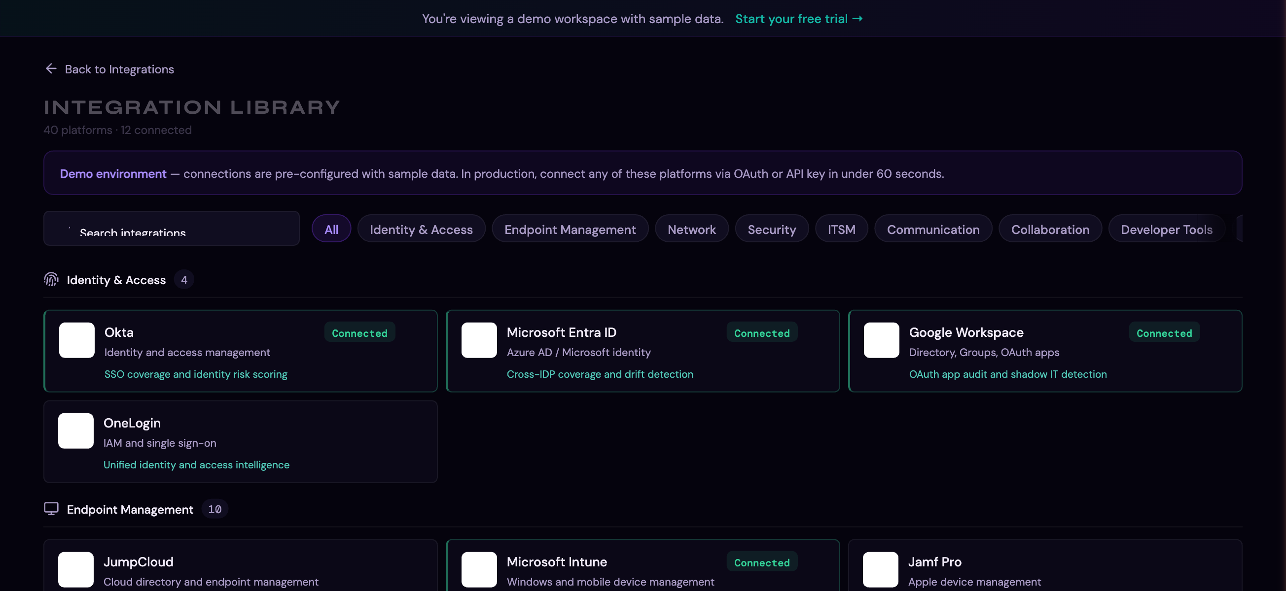
Task: Open the Google Workspace card title
Action: [x=965, y=332]
